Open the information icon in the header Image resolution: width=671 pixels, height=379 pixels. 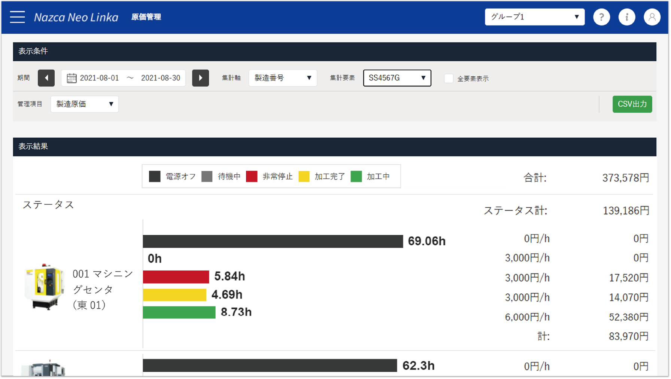pyautogui.click(x=626, y=16)
